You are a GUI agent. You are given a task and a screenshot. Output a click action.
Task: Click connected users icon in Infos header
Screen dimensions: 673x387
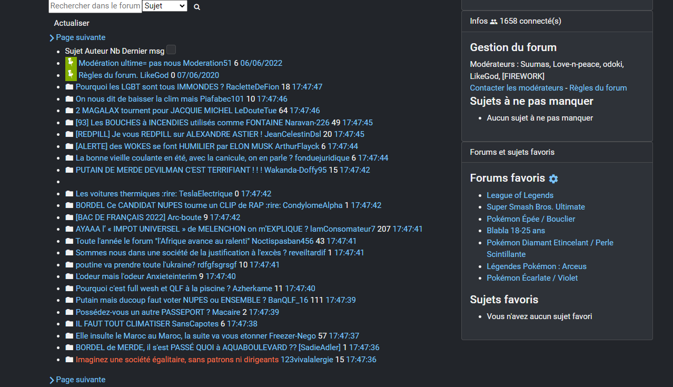point(493,22)
